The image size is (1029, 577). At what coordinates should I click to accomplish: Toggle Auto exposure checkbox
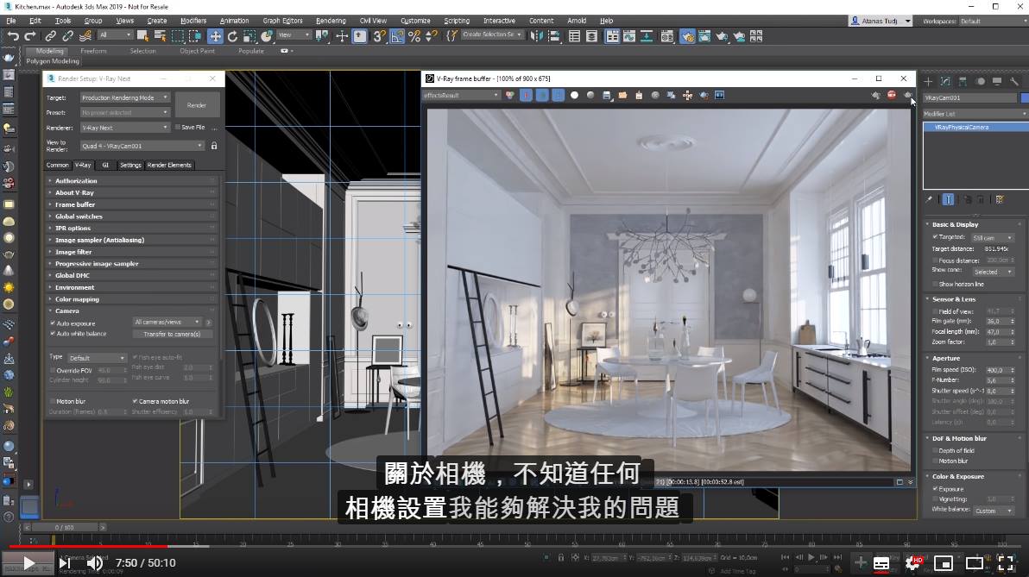53,323
